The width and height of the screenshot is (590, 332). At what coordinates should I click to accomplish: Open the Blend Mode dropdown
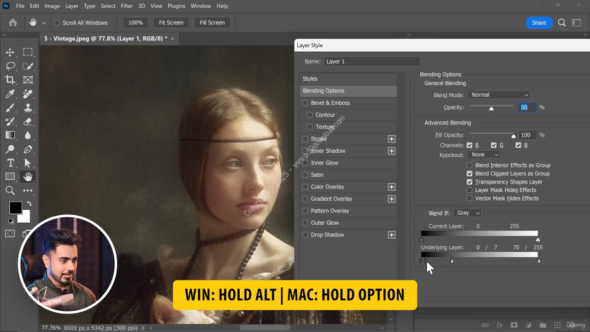[499, 95]
